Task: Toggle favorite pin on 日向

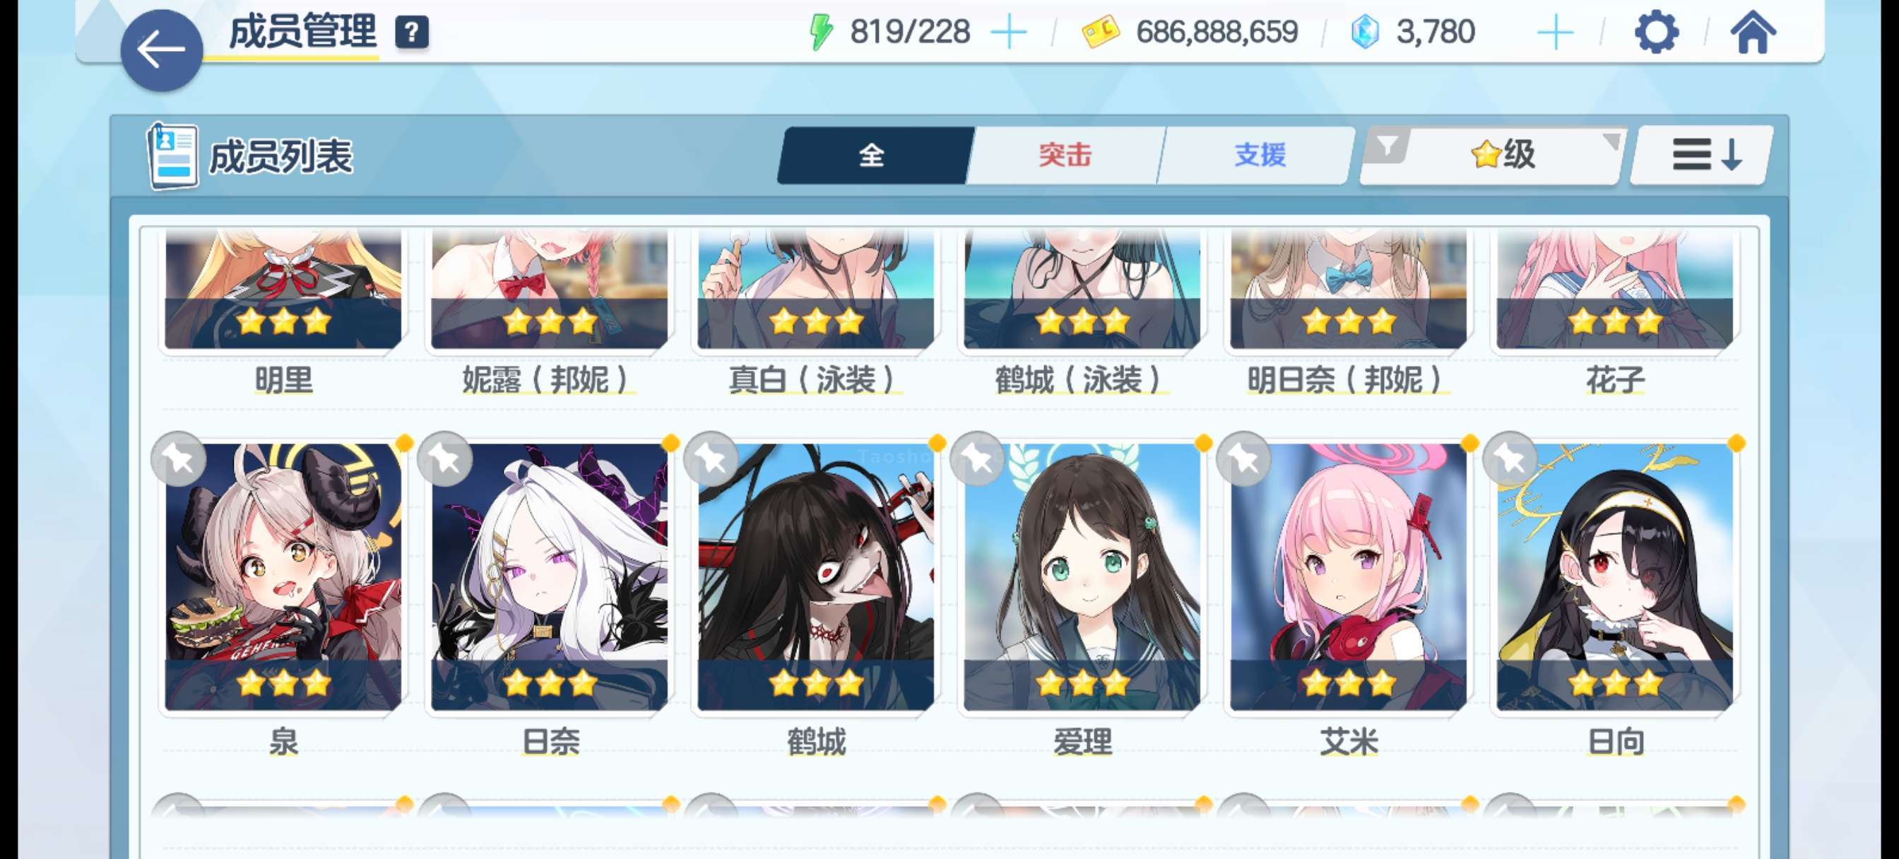Action: pos(1510,459)
